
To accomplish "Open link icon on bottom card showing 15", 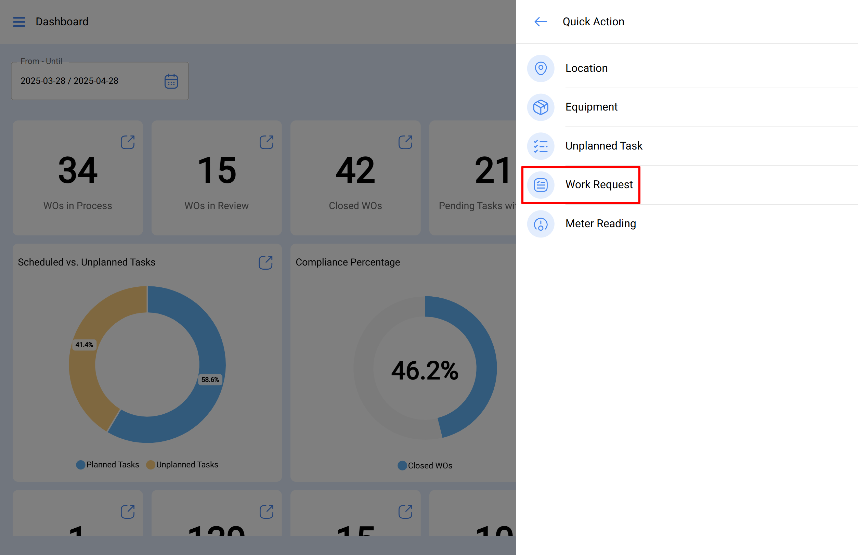I will tap(405, 512).
